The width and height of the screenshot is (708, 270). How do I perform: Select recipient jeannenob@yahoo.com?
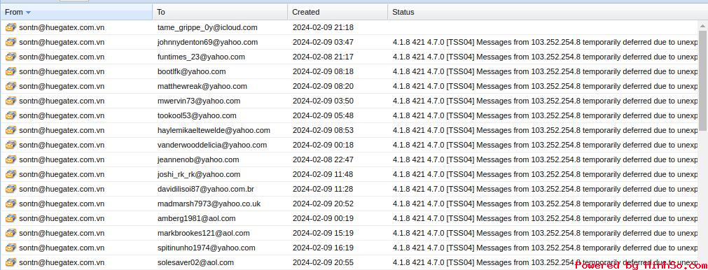point(198,159)
